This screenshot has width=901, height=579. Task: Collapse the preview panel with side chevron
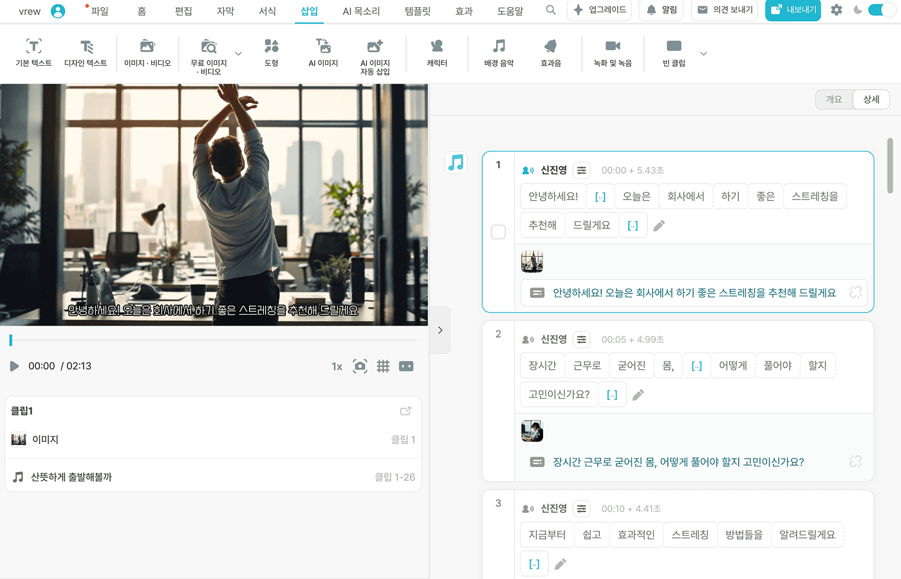click(440, 330)
